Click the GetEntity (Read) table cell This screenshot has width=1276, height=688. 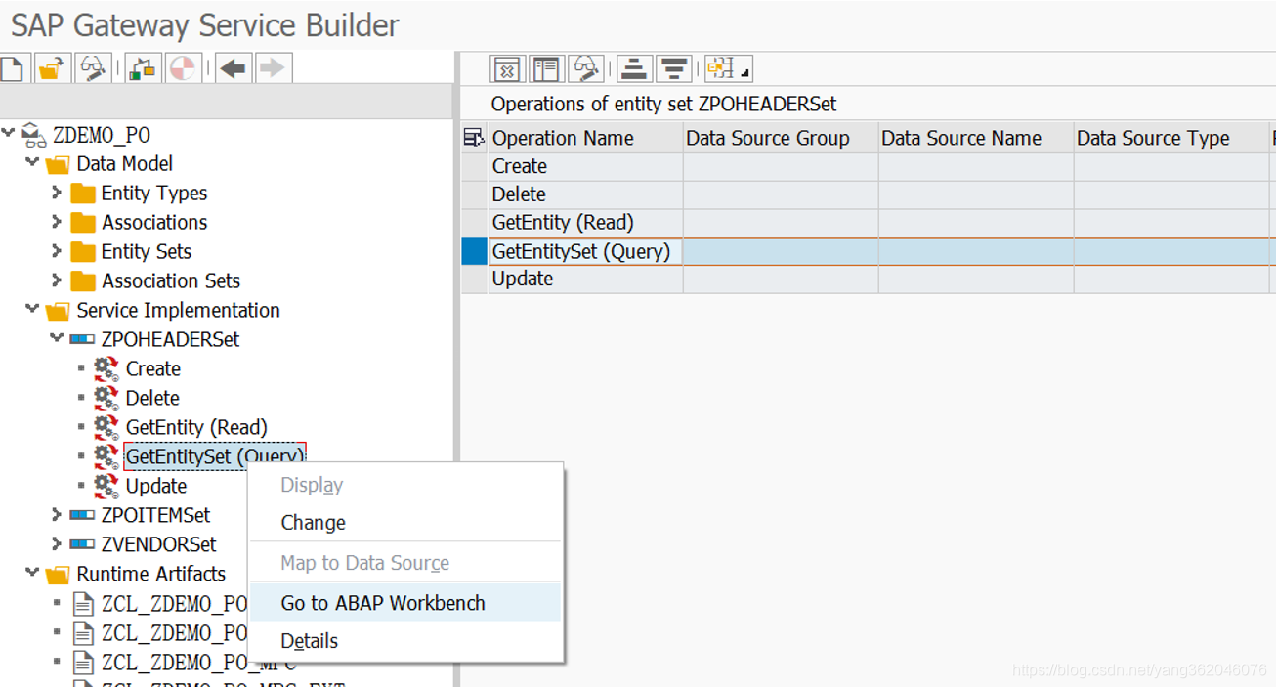coord(585,223)
